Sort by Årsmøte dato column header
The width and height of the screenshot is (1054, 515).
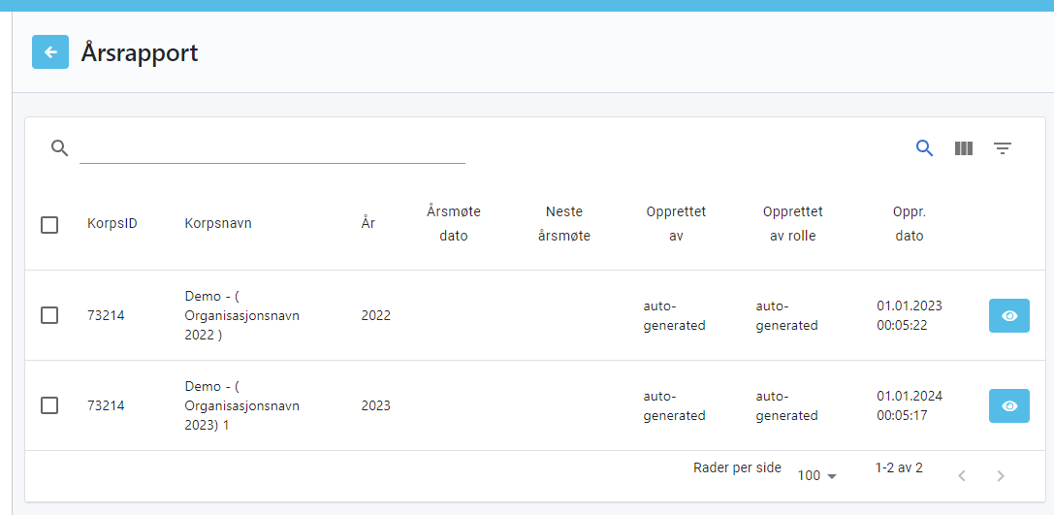[x=453, y=223]
